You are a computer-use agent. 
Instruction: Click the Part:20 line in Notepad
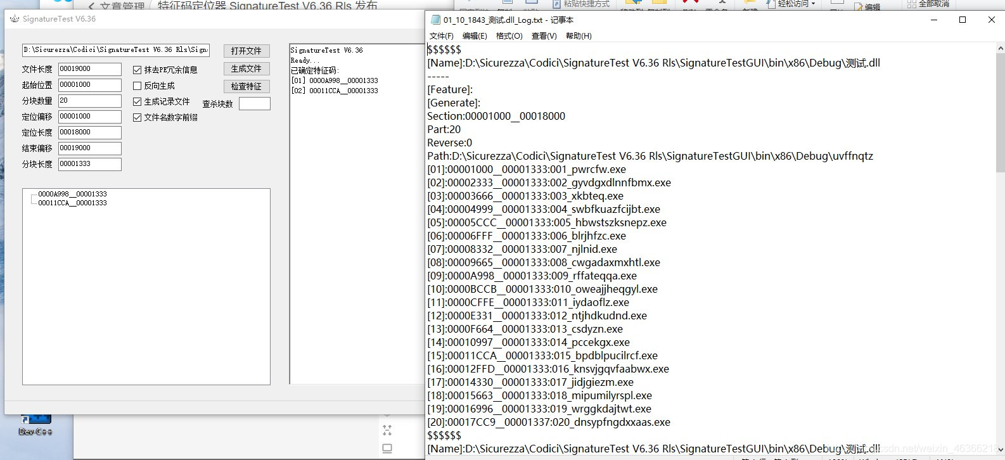(x=444, y=129)
